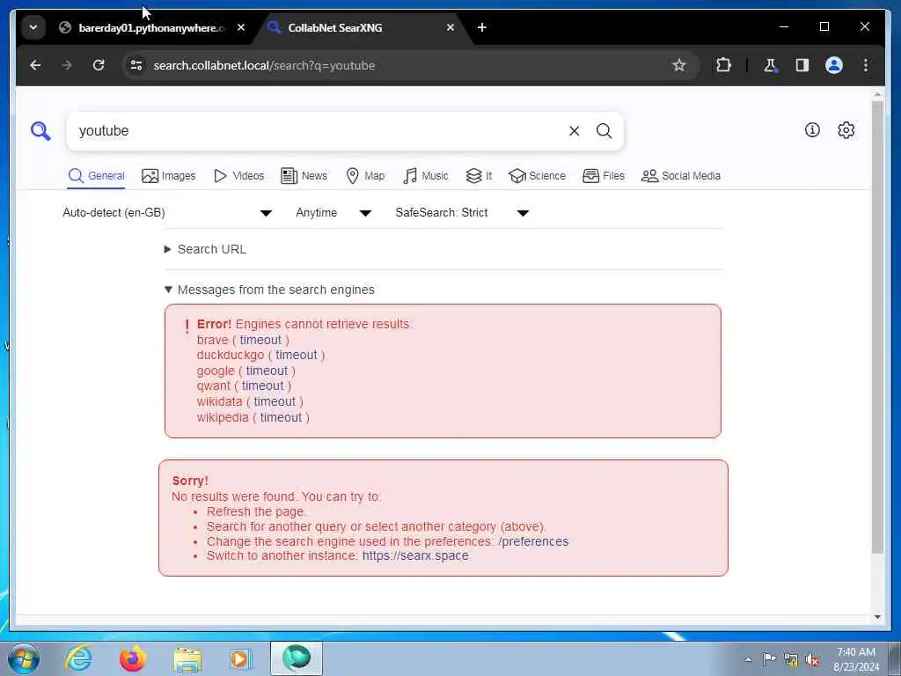Go back in browser history
The width and height of the screenshot is (901, 676).
click(35, 65)
